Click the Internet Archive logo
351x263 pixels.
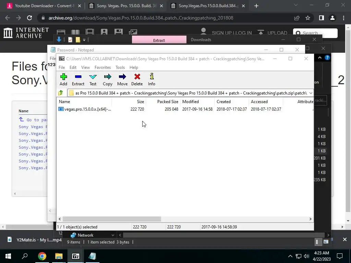coord(26,33)
